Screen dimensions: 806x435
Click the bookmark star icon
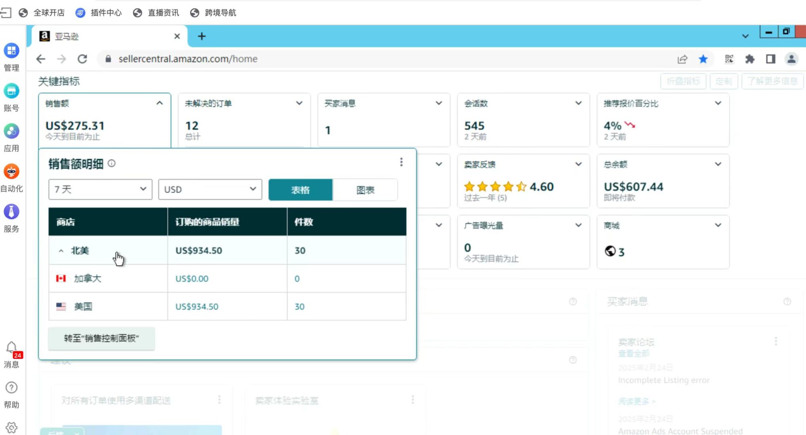[703, 59]
